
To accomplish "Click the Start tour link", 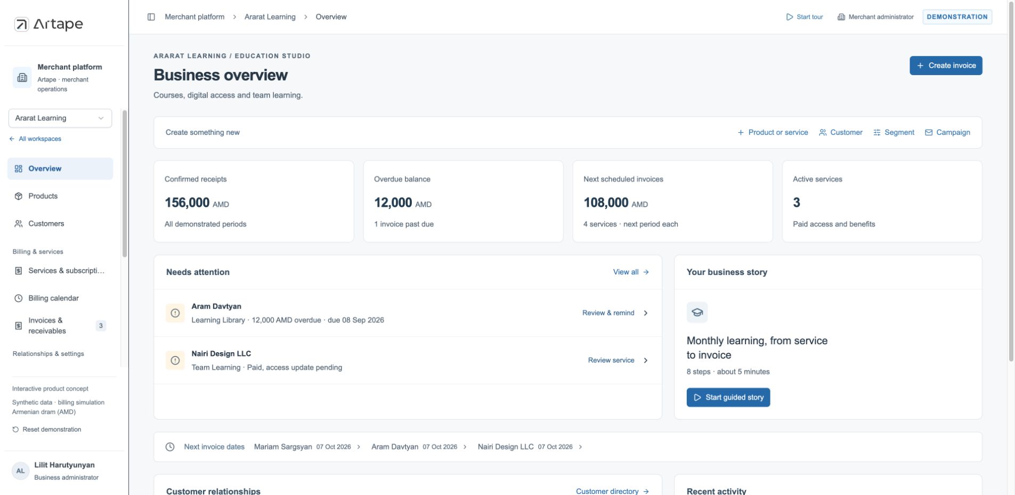I will click(x=805, y=17).
